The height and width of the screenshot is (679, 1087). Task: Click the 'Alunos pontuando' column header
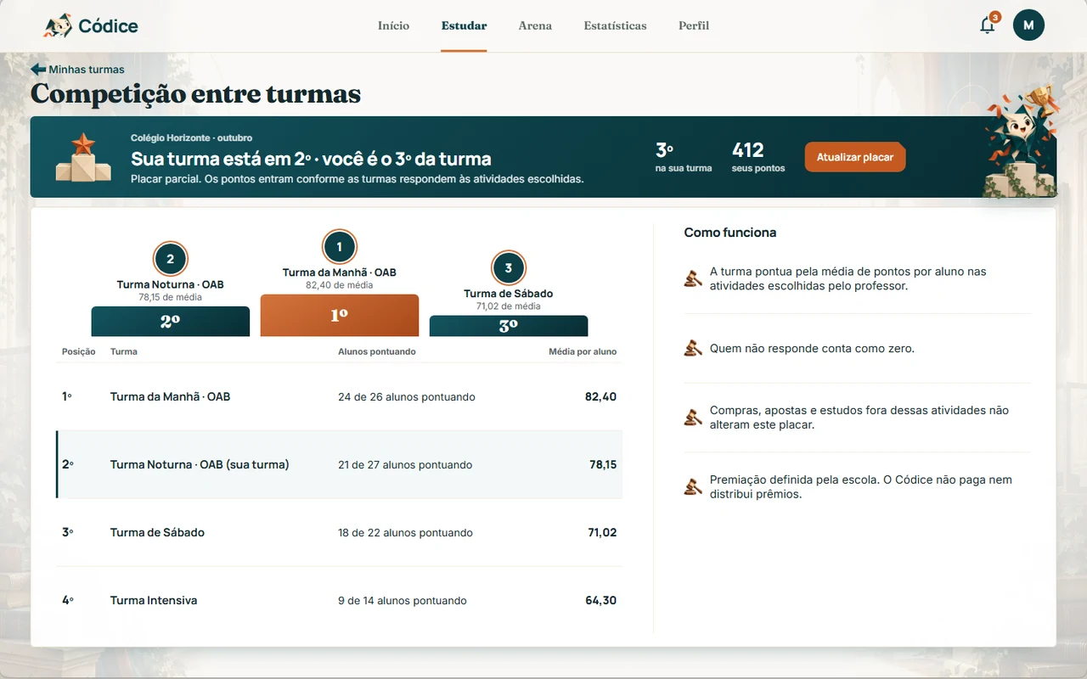point(377,351)
